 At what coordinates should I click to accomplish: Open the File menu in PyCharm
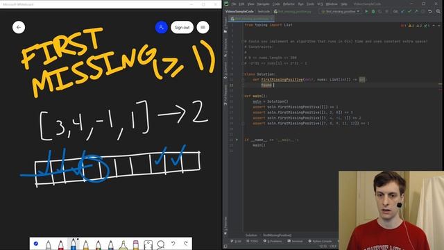tap(234, 4)
